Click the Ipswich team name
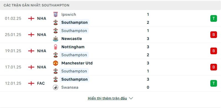 [x=69, y=15]
